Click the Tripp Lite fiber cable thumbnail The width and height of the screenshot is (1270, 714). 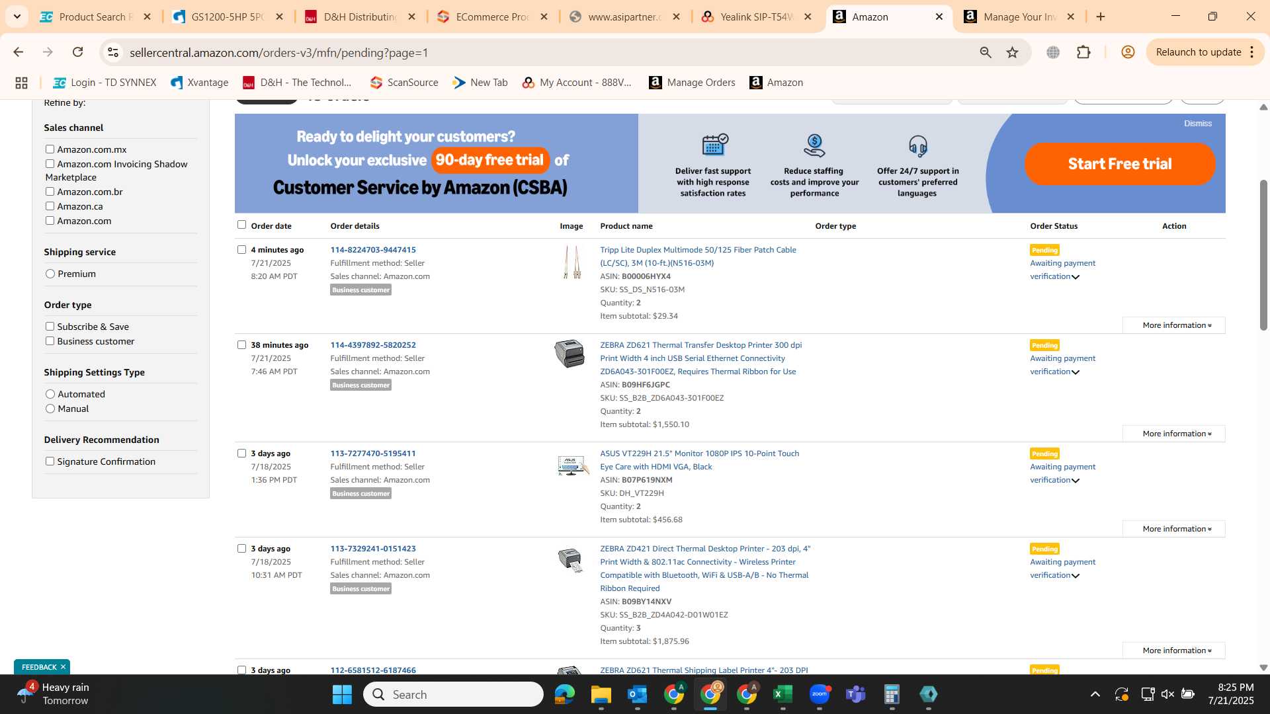tap(572, 262)
